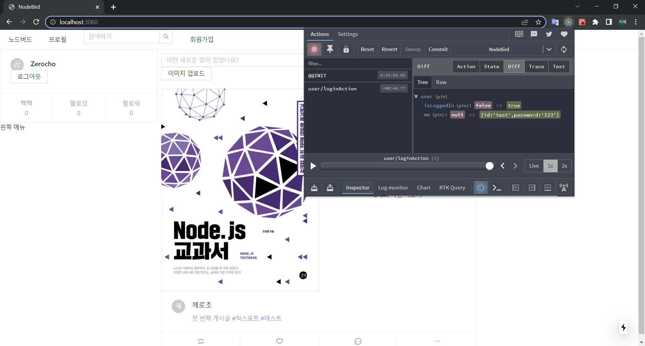Select the Raw sub-tab
The width and height of the screenshot is (645, 346).
441,82
